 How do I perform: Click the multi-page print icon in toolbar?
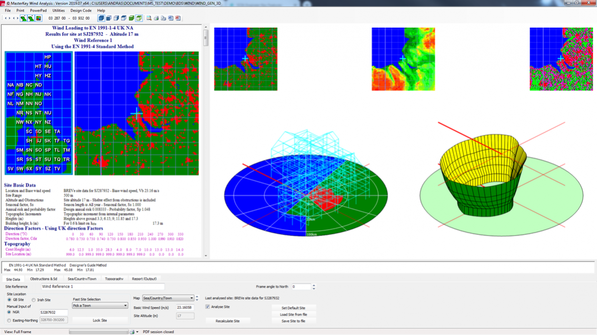163,18
